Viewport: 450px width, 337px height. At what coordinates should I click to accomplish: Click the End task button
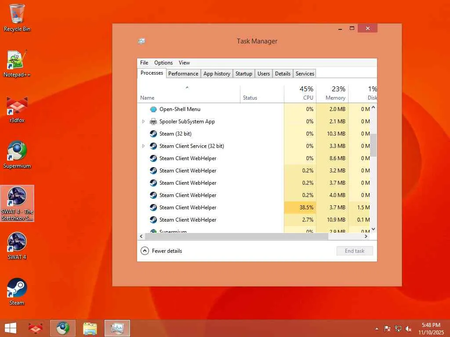(x=355, y=251)
